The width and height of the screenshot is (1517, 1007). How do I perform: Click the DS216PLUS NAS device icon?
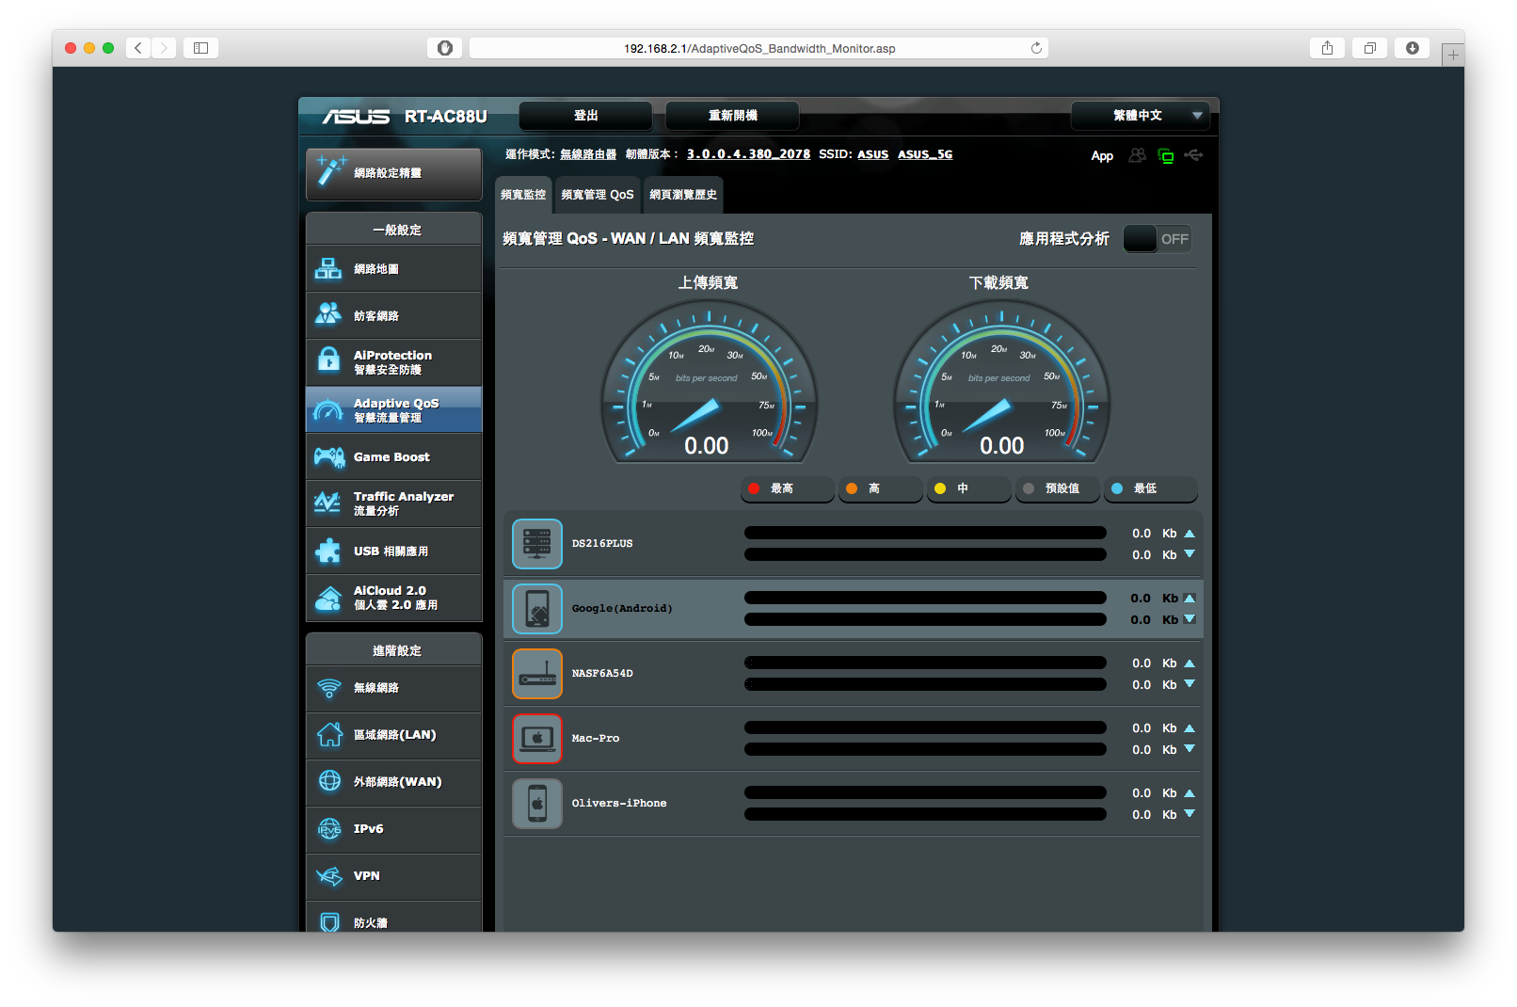[536, 544]
